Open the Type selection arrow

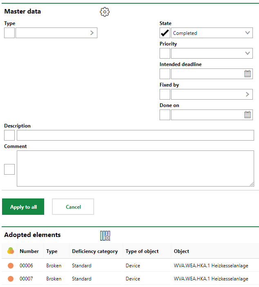pyautogui.click(x=92, y=33)
